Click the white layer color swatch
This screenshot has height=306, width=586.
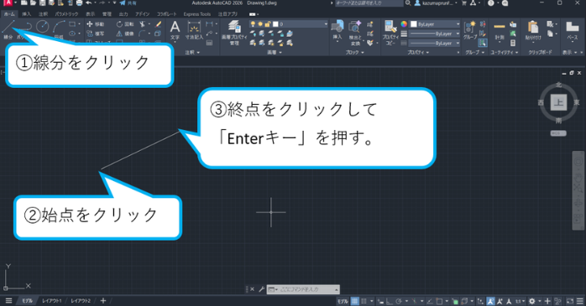click(275, 24)
